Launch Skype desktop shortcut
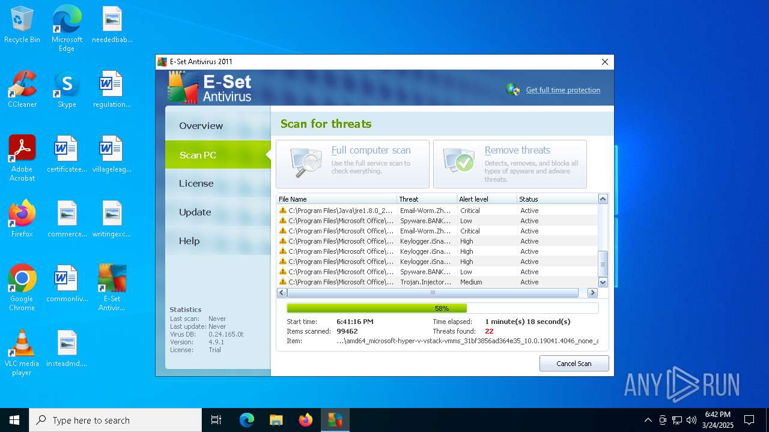Image resolution: width=769 pixels, height=432 pixels. 67,90
